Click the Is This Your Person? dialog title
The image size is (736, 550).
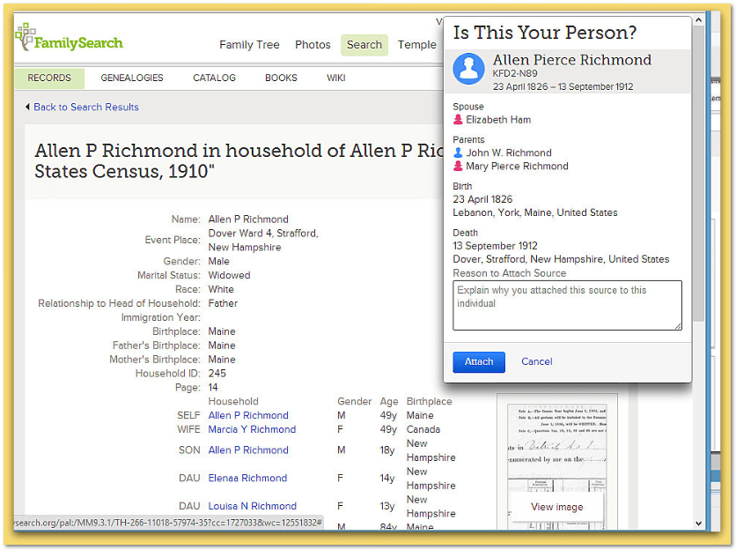544,33
